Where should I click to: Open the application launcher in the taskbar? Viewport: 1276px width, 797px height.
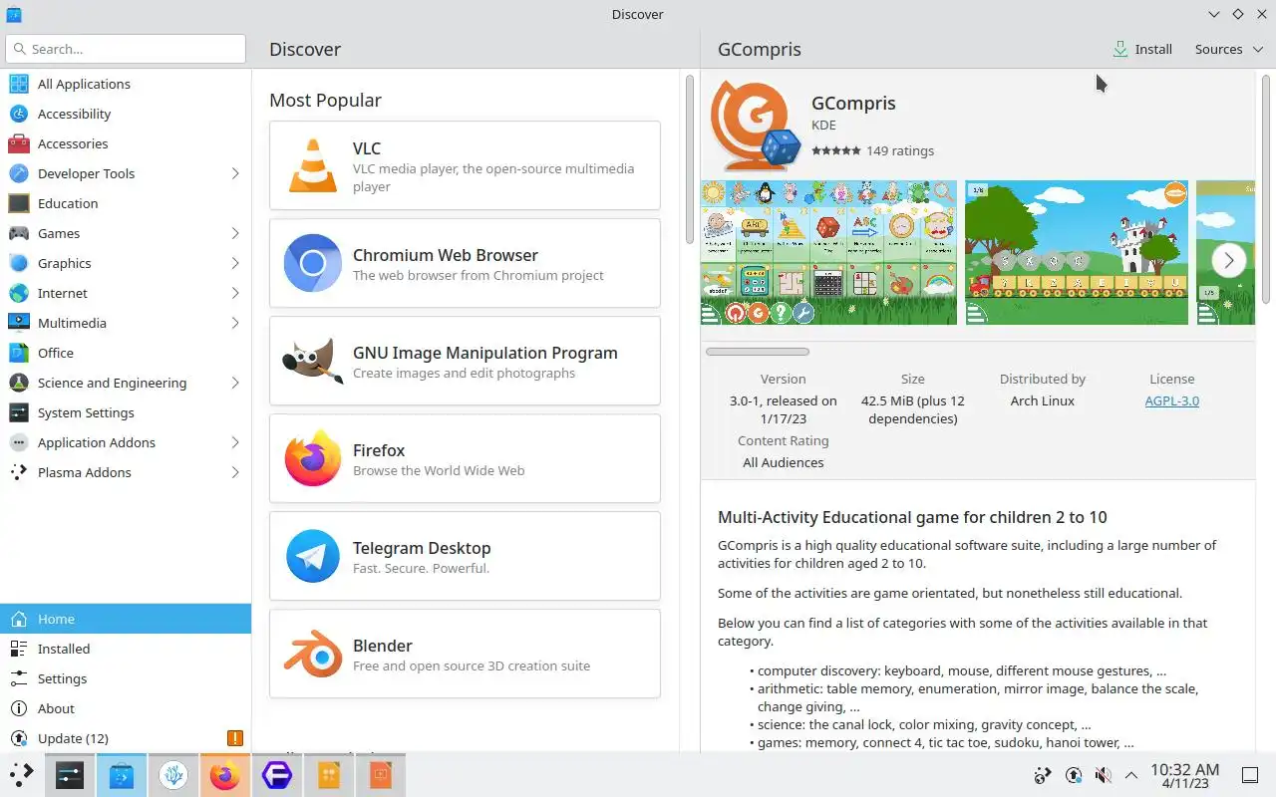[x=22, y=775]
